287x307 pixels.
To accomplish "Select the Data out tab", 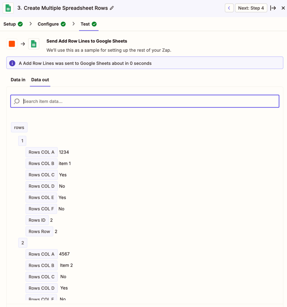I will tap(40, 80).
